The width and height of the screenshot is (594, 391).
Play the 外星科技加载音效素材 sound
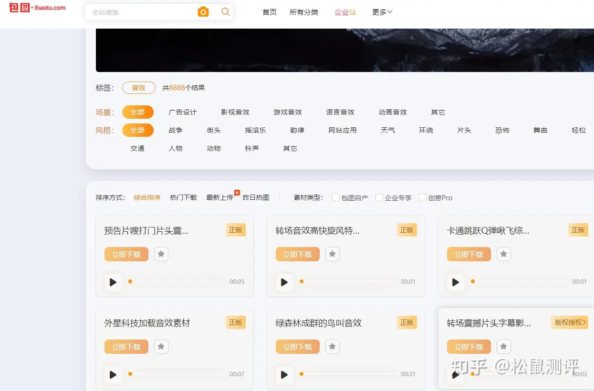[x=113, y=375]
